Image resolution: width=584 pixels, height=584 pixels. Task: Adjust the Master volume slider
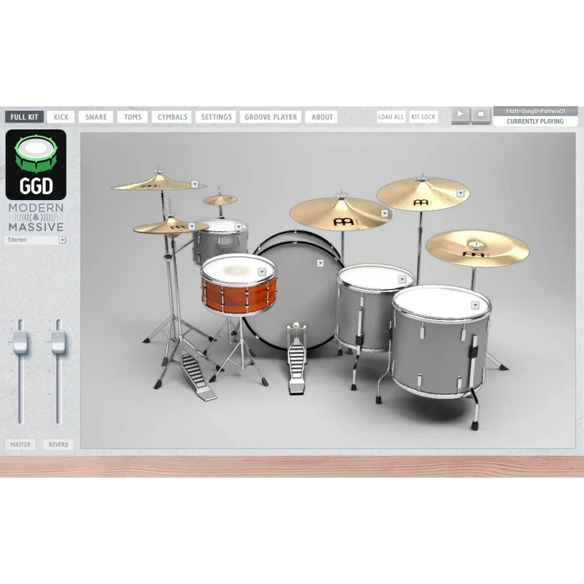pos(20,342)
